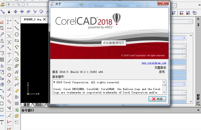Select the NONAME_0.dwg document tab
This screenshot has height=130, width=201.
click(x=32, y=19)
